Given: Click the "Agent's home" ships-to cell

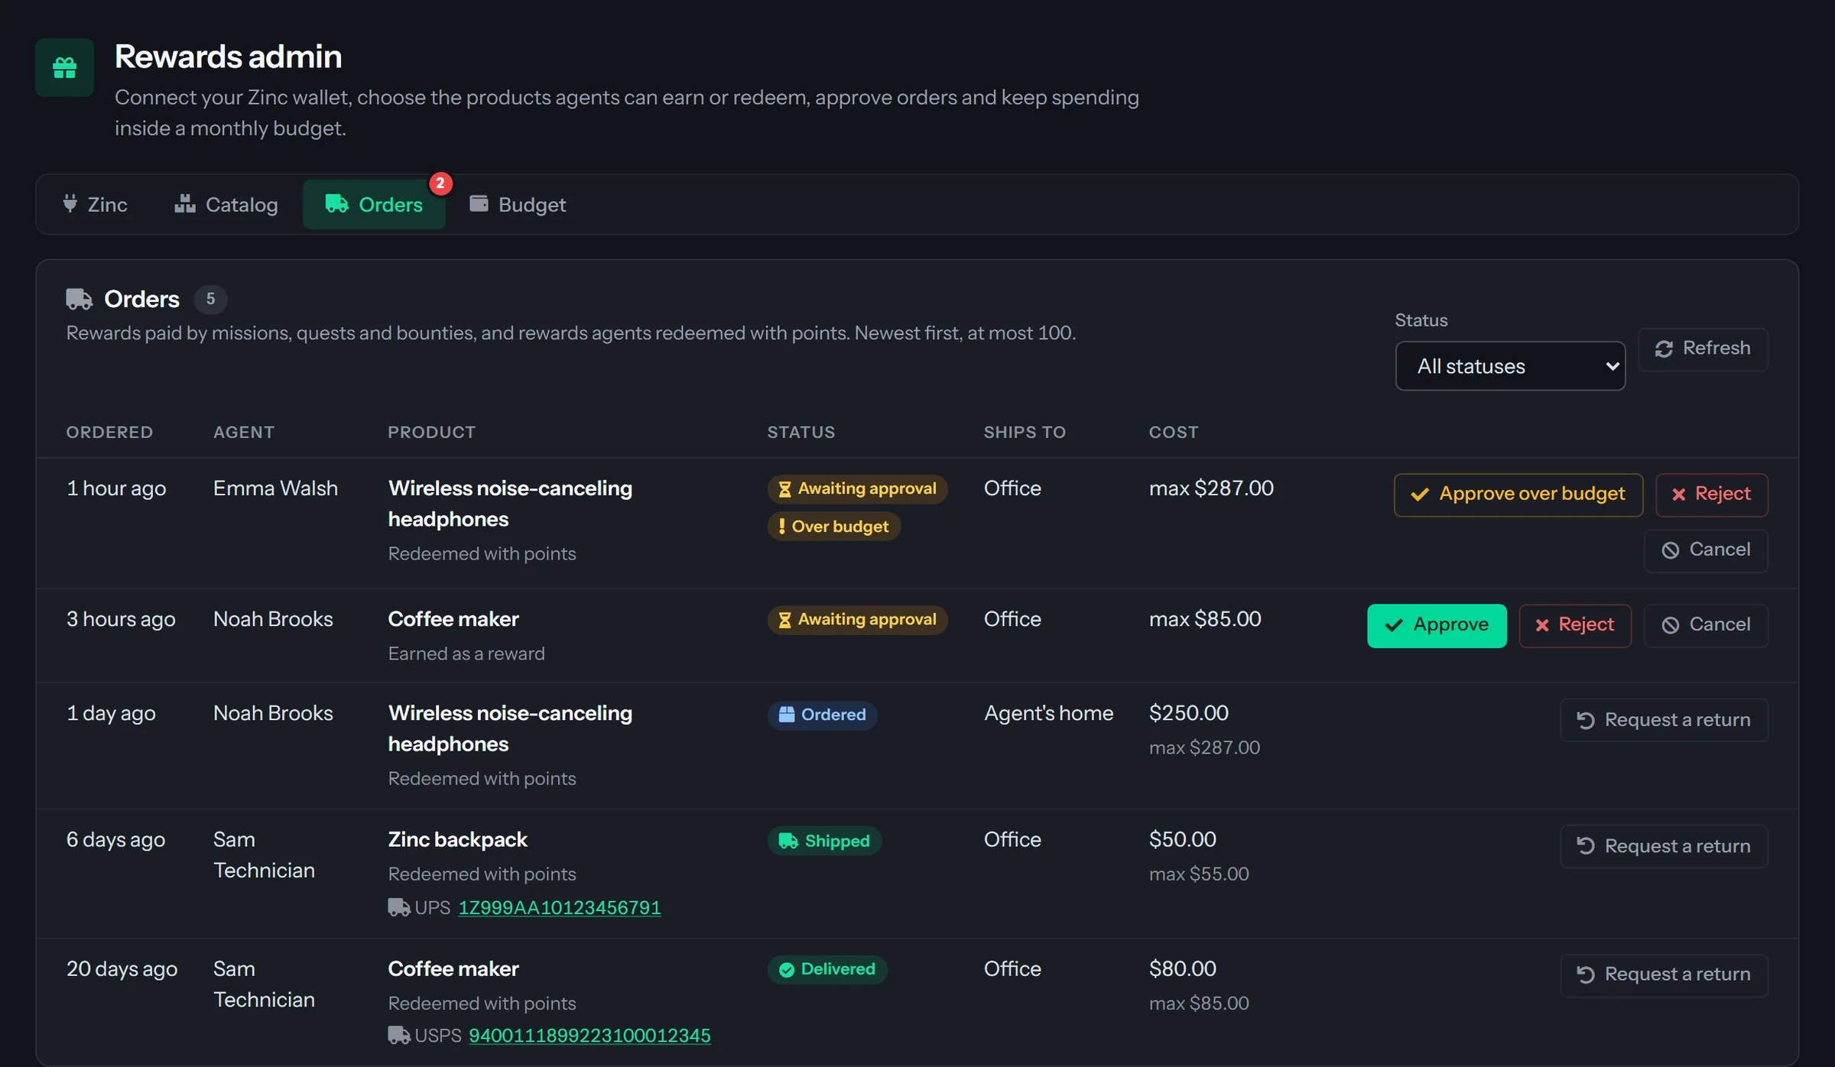Looking at the screenshot, I should coord(1048,712).
